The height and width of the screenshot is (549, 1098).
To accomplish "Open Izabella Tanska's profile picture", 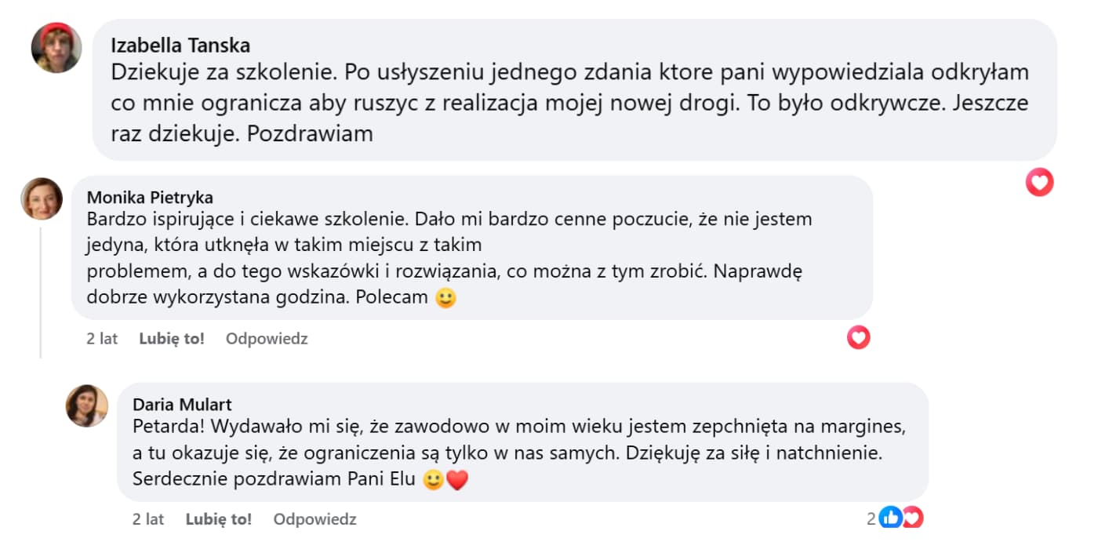I will pos(56,48).
